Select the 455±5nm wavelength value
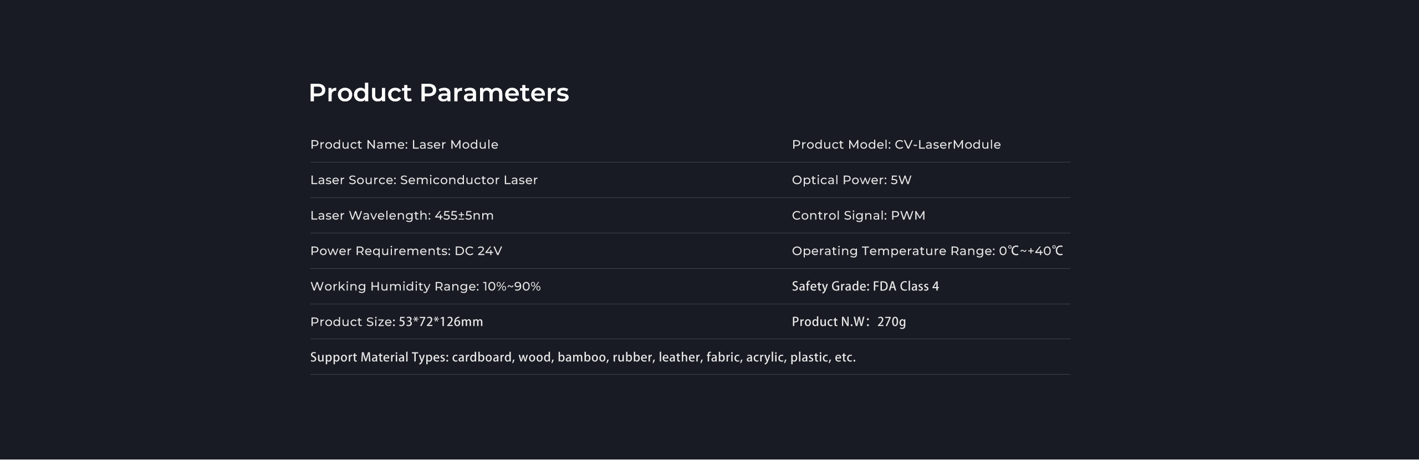The width and height of the screenshot is (1419, 460). [x=464, y=216]
